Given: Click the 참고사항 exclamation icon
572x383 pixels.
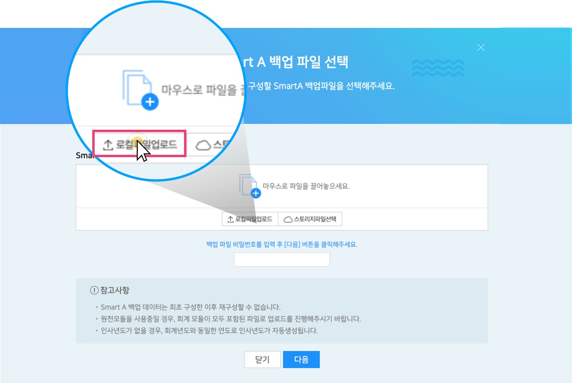Looking at the screenshot, I should [94, 290].
